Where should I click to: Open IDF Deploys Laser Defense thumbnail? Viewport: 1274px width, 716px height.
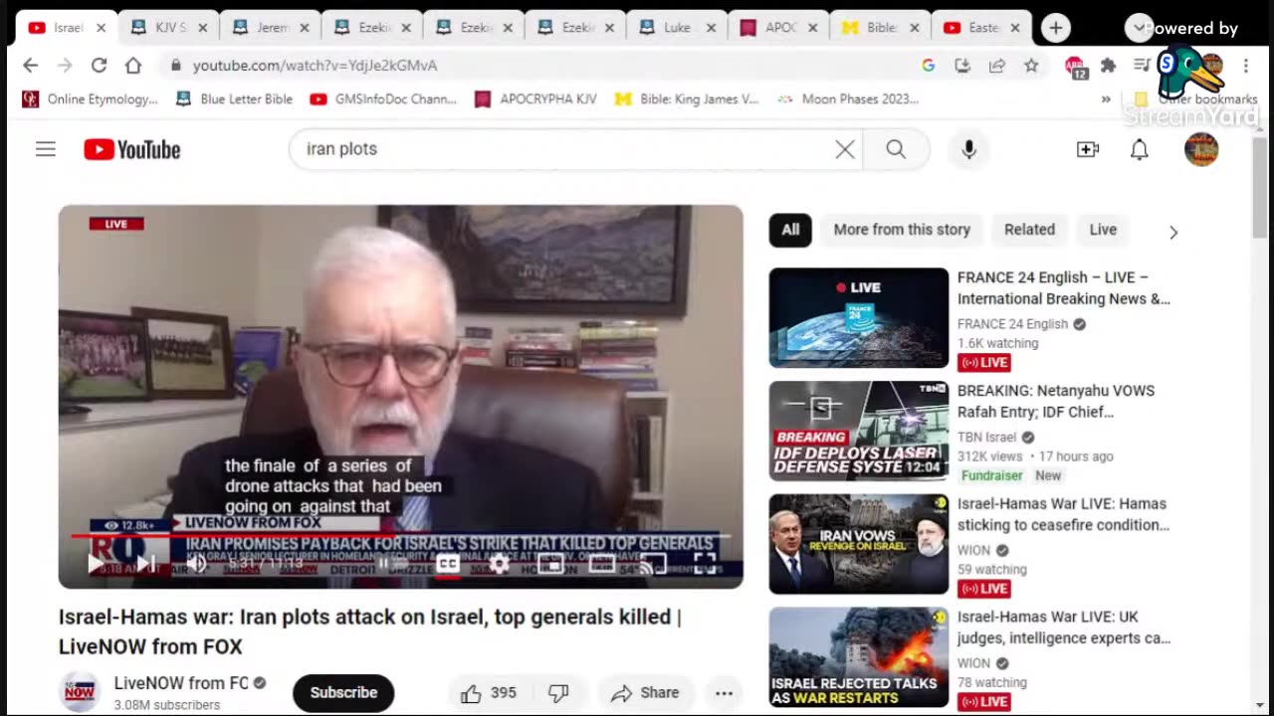coord(859,432)
